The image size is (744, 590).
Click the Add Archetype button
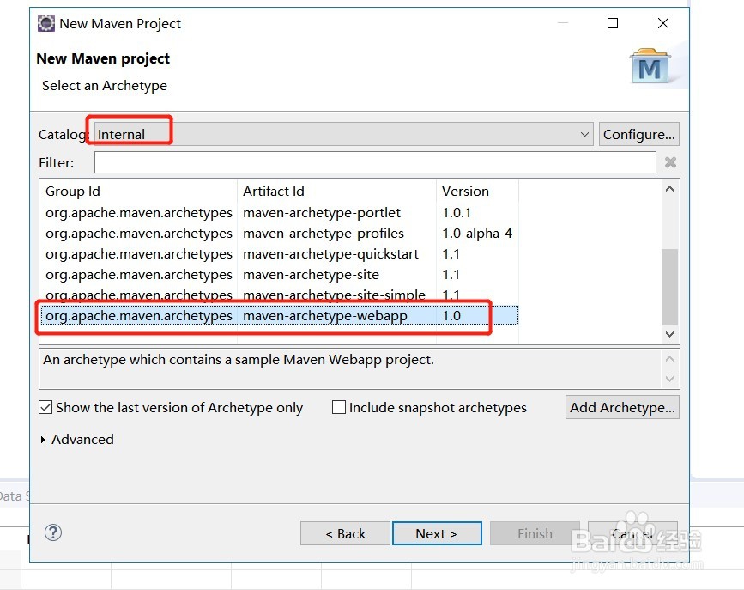[x=622, y=407]
